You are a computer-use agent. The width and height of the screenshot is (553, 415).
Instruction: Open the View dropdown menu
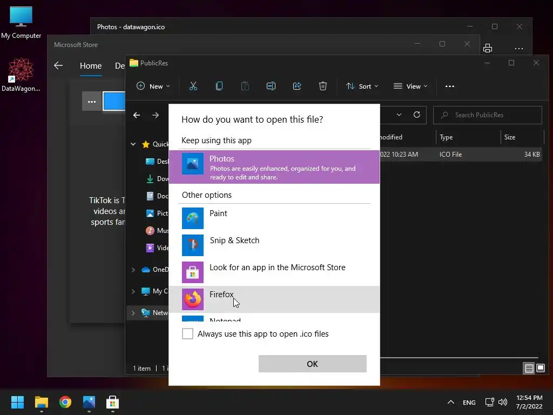[410, 86]
